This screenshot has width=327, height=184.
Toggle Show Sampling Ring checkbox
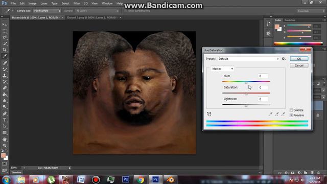(x=125, y=11)
